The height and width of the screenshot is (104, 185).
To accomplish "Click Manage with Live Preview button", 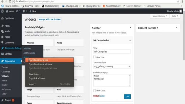I will (x=49, y=19).
